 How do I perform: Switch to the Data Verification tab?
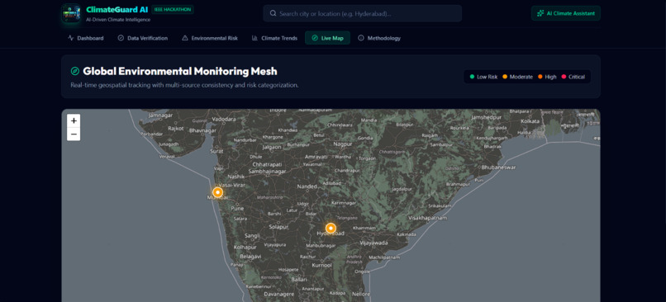tap(143, 38)
